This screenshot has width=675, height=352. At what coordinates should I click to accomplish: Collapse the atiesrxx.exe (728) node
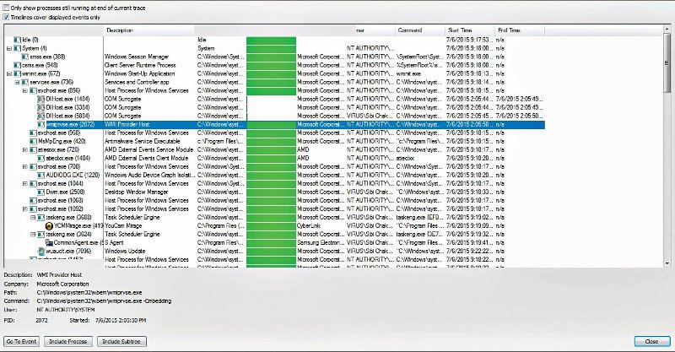pyautogui.click(x=25, y=149)
